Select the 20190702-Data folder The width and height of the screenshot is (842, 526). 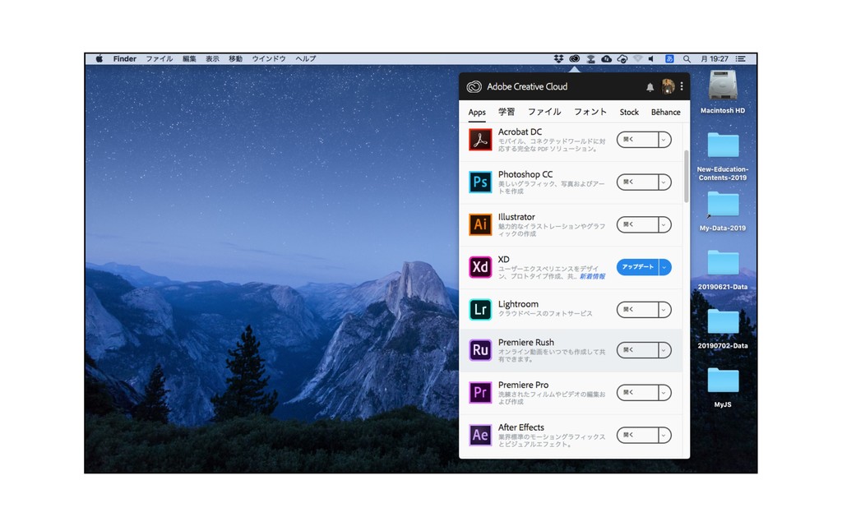(723, 321)
